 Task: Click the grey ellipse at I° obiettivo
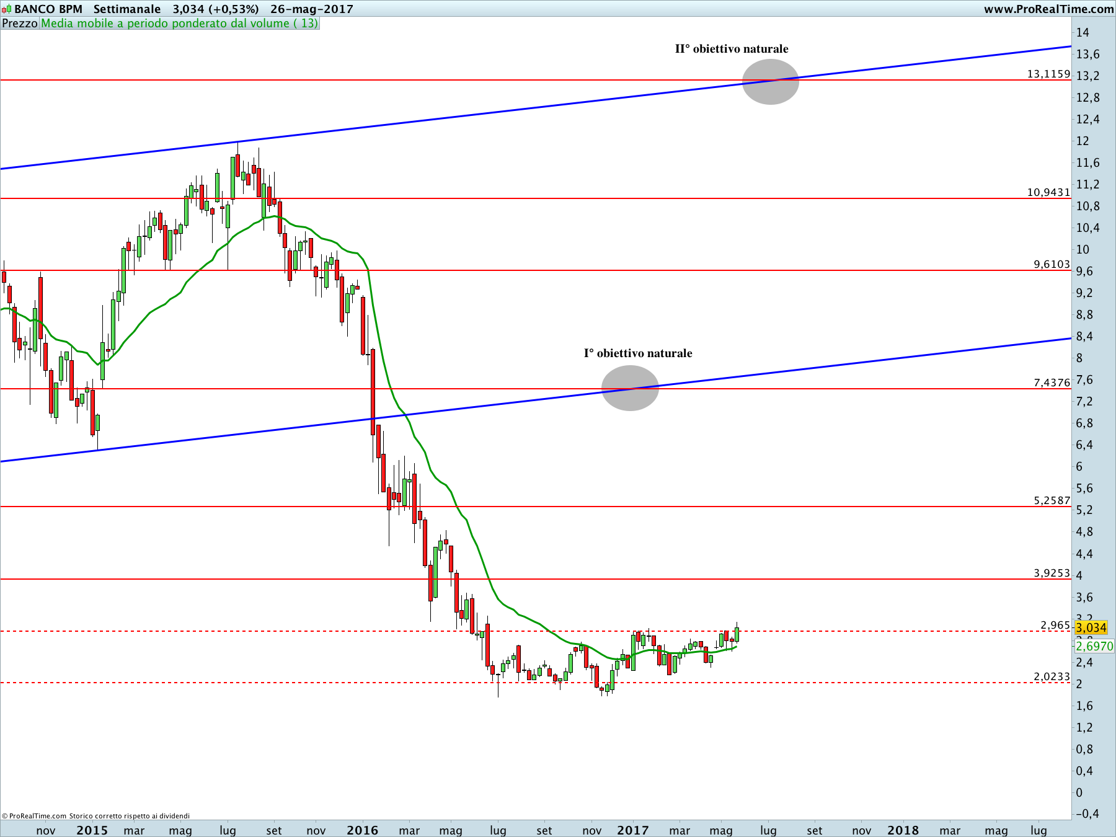click(x=630, y=388)
